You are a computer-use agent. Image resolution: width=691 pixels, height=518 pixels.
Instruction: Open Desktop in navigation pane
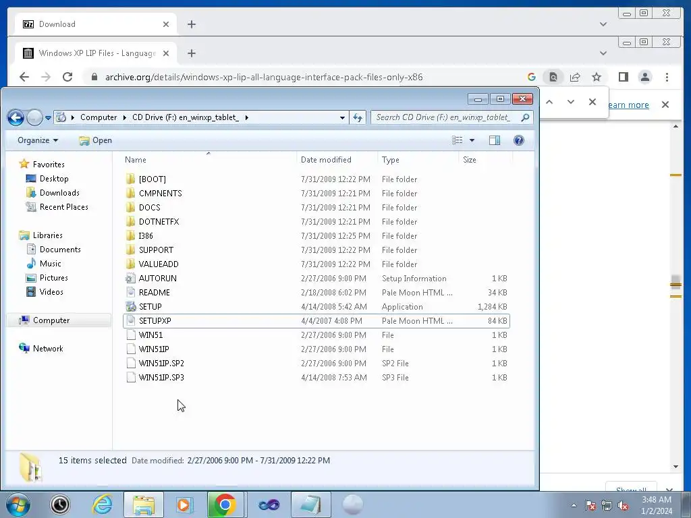(48, 178)
